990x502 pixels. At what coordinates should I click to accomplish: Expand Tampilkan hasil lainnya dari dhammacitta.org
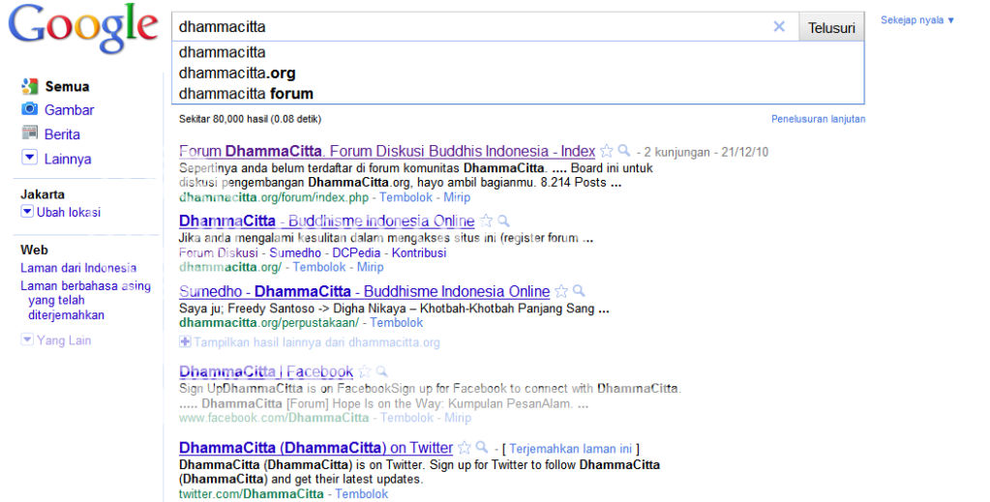point(185,342)
